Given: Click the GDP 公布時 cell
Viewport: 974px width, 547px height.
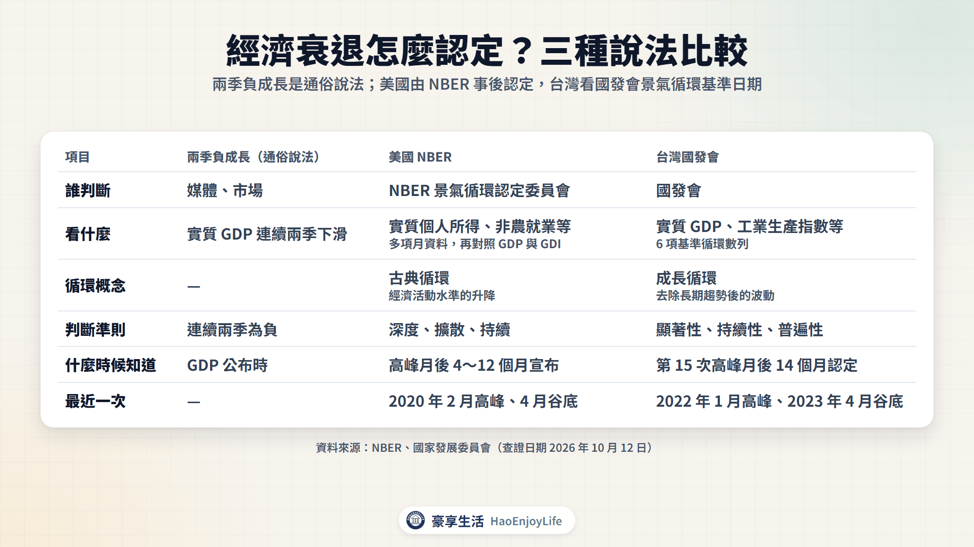Looking at the screenshot, I should pos(227,365).
